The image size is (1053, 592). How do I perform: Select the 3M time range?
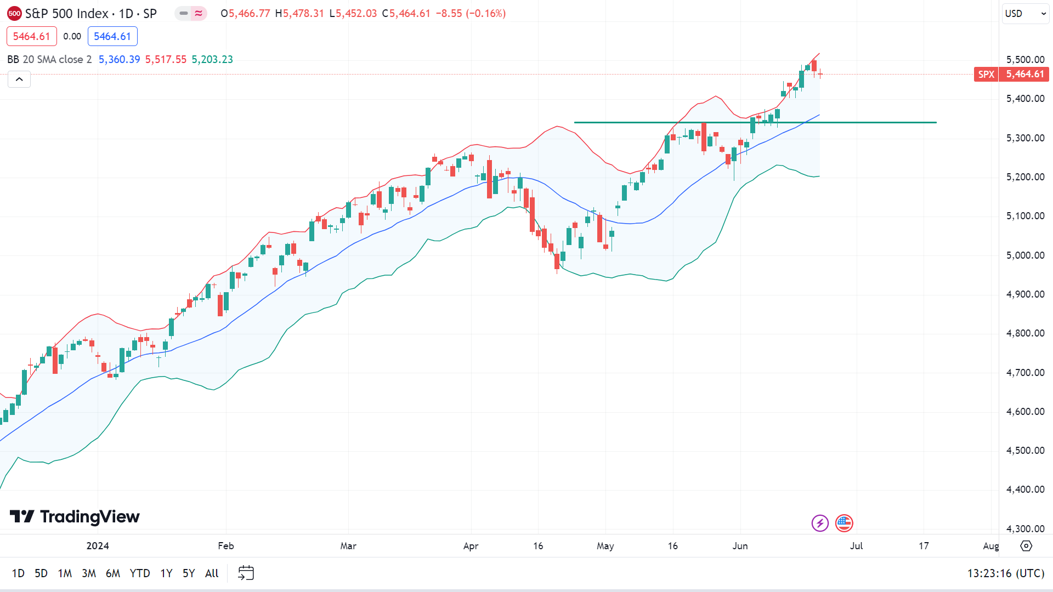click(x=89, y=573)
